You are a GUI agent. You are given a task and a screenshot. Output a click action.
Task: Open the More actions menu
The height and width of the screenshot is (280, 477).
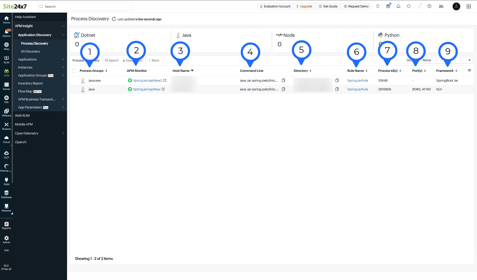click(154, 61)
